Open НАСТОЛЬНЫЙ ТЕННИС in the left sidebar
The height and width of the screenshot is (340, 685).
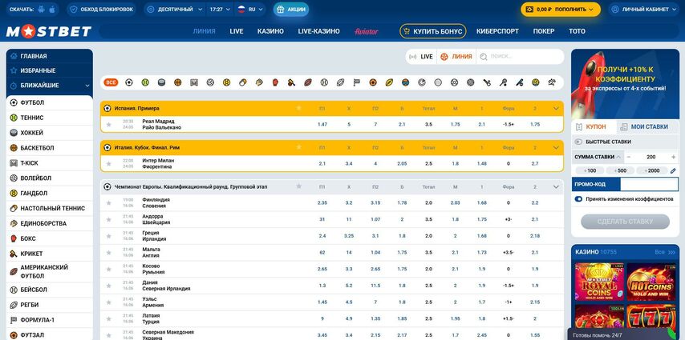(x=50, y=208)
